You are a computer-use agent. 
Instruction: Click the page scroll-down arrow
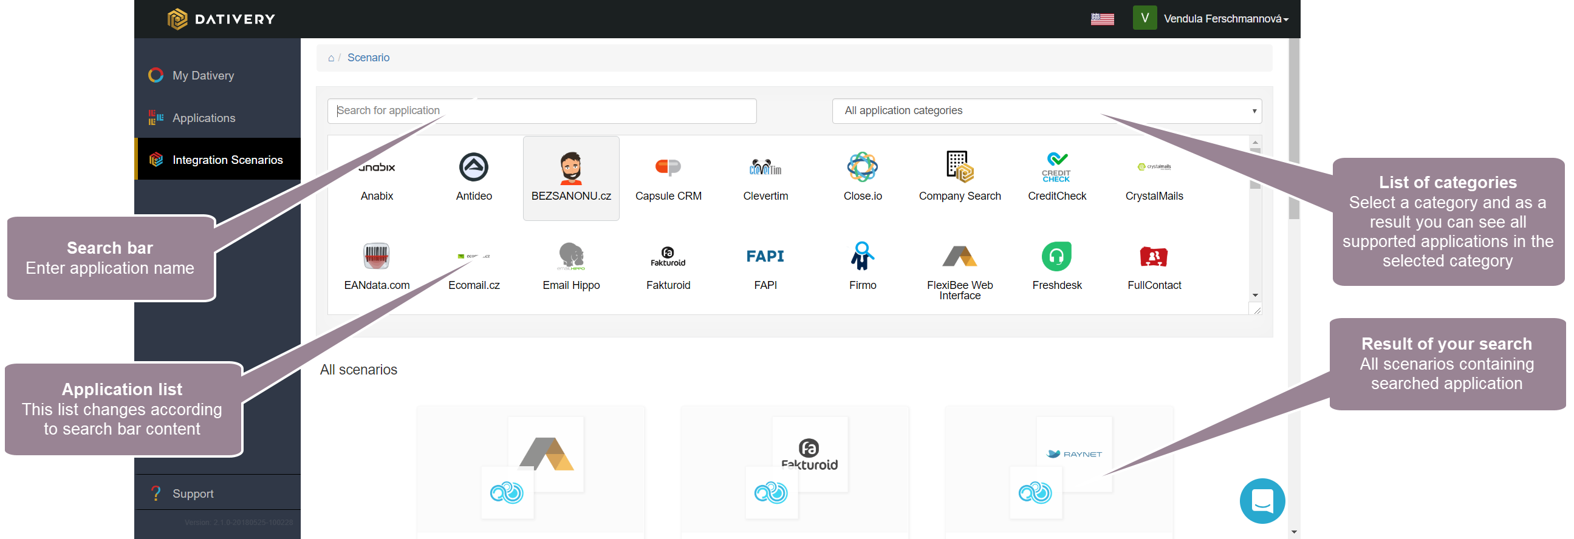(1293, 532)
